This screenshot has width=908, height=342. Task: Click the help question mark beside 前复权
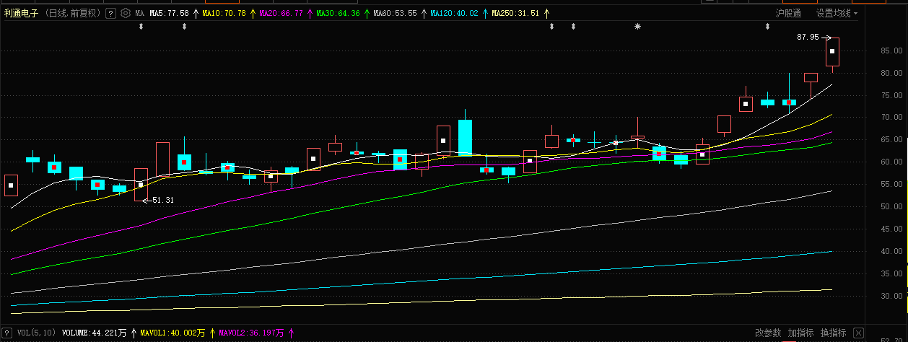(110, 13)
